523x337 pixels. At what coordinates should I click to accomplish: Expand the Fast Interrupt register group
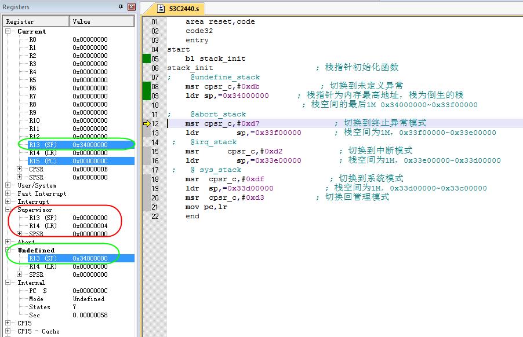click(x=9, y=193)
